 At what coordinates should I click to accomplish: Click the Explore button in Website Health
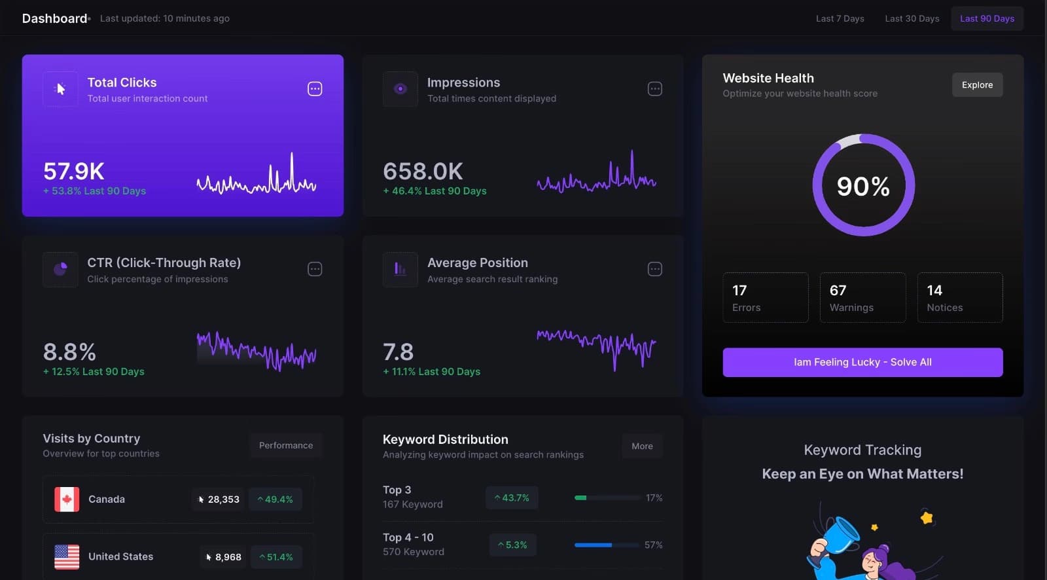[977, 85]
